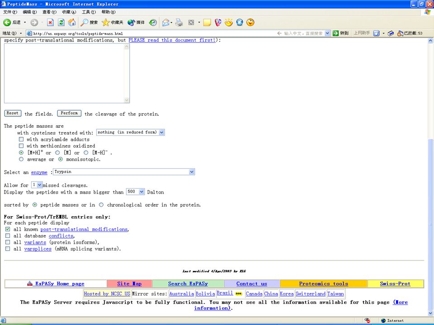Click the Internet zone globe in status bar
Image resolution: width=434 pixels, height=325 pixels.
(x=383, y=320)
